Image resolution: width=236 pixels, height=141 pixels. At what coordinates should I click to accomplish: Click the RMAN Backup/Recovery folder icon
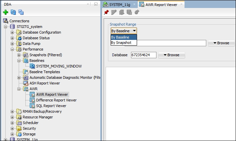(19, 111)
